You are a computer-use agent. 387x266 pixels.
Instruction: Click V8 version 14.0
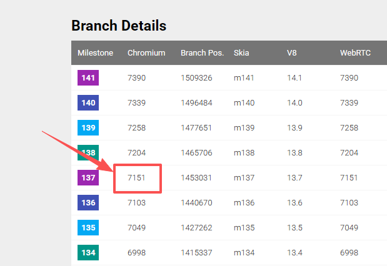coord(294,103)
